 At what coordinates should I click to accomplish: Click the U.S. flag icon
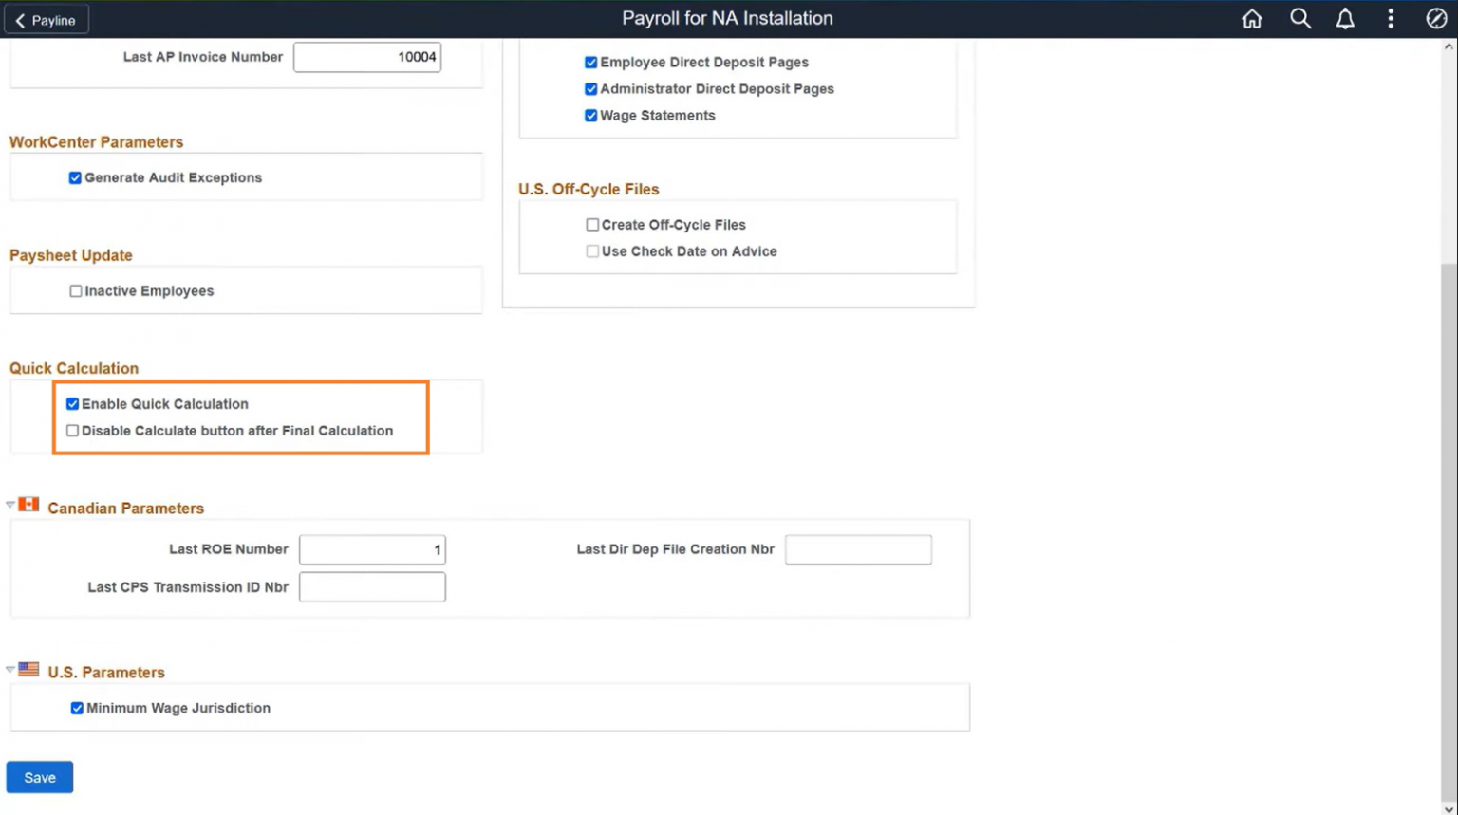point(28,668)
